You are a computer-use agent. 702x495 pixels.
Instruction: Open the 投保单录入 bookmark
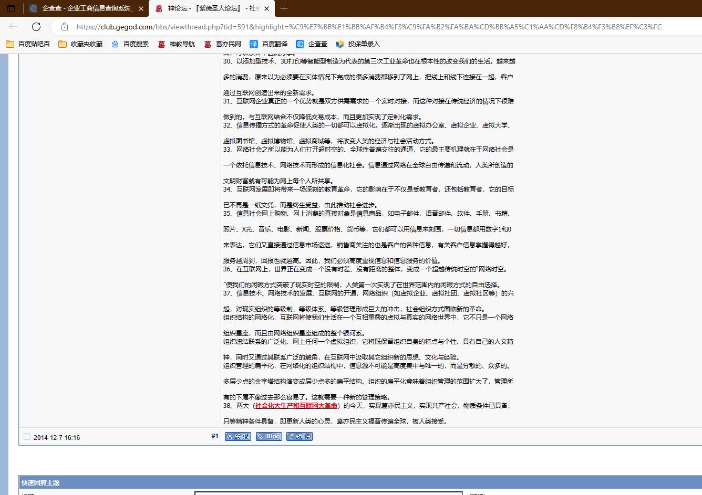point(357,44)
